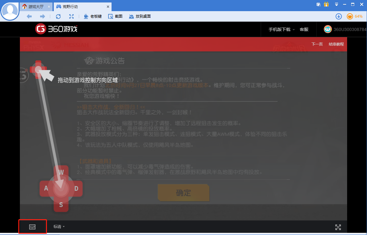367x235 pixels.
Task: Click the 360U300308784 account avatar
Action: pyautogui.click(x=328, y=29)
